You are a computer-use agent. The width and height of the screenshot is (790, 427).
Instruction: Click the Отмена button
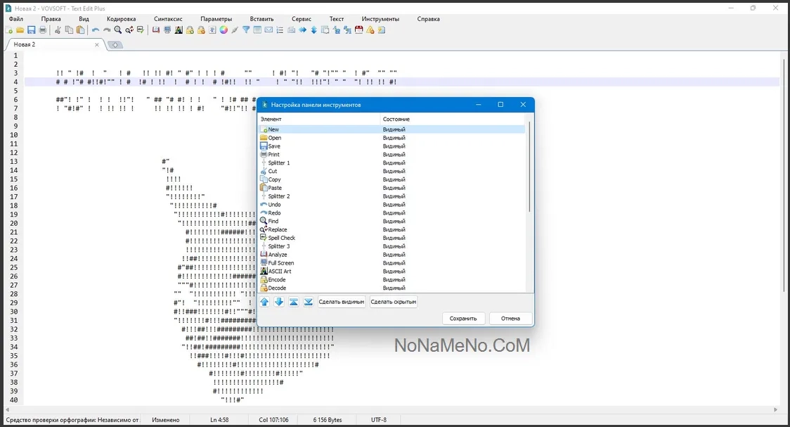tap(510, 319)
